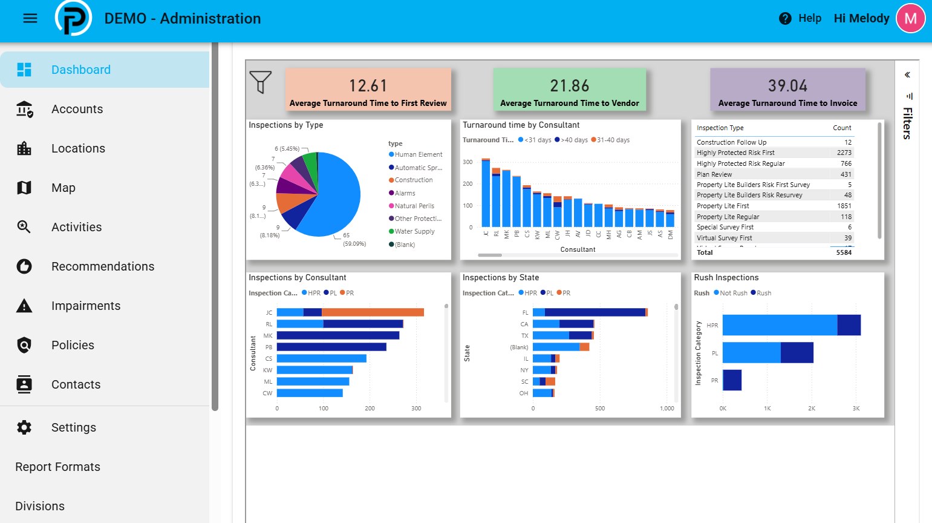Open the Divisions link
Screen dimensions: 932x523
tap(40, 506)
